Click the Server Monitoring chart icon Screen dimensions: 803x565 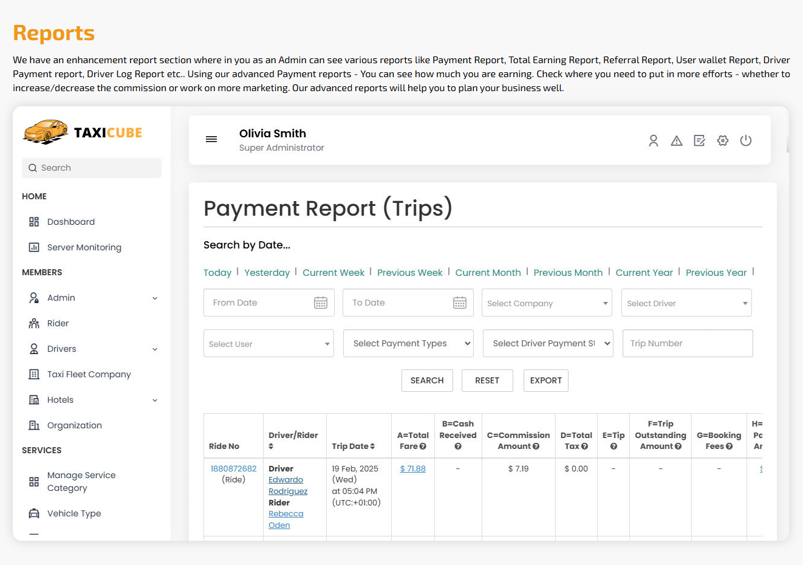point(34,247)
